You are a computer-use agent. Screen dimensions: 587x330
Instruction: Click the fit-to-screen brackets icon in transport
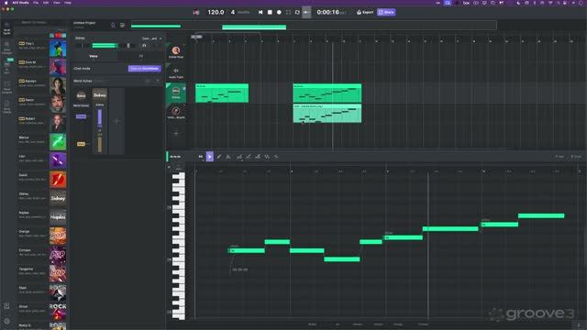(288, 12)
